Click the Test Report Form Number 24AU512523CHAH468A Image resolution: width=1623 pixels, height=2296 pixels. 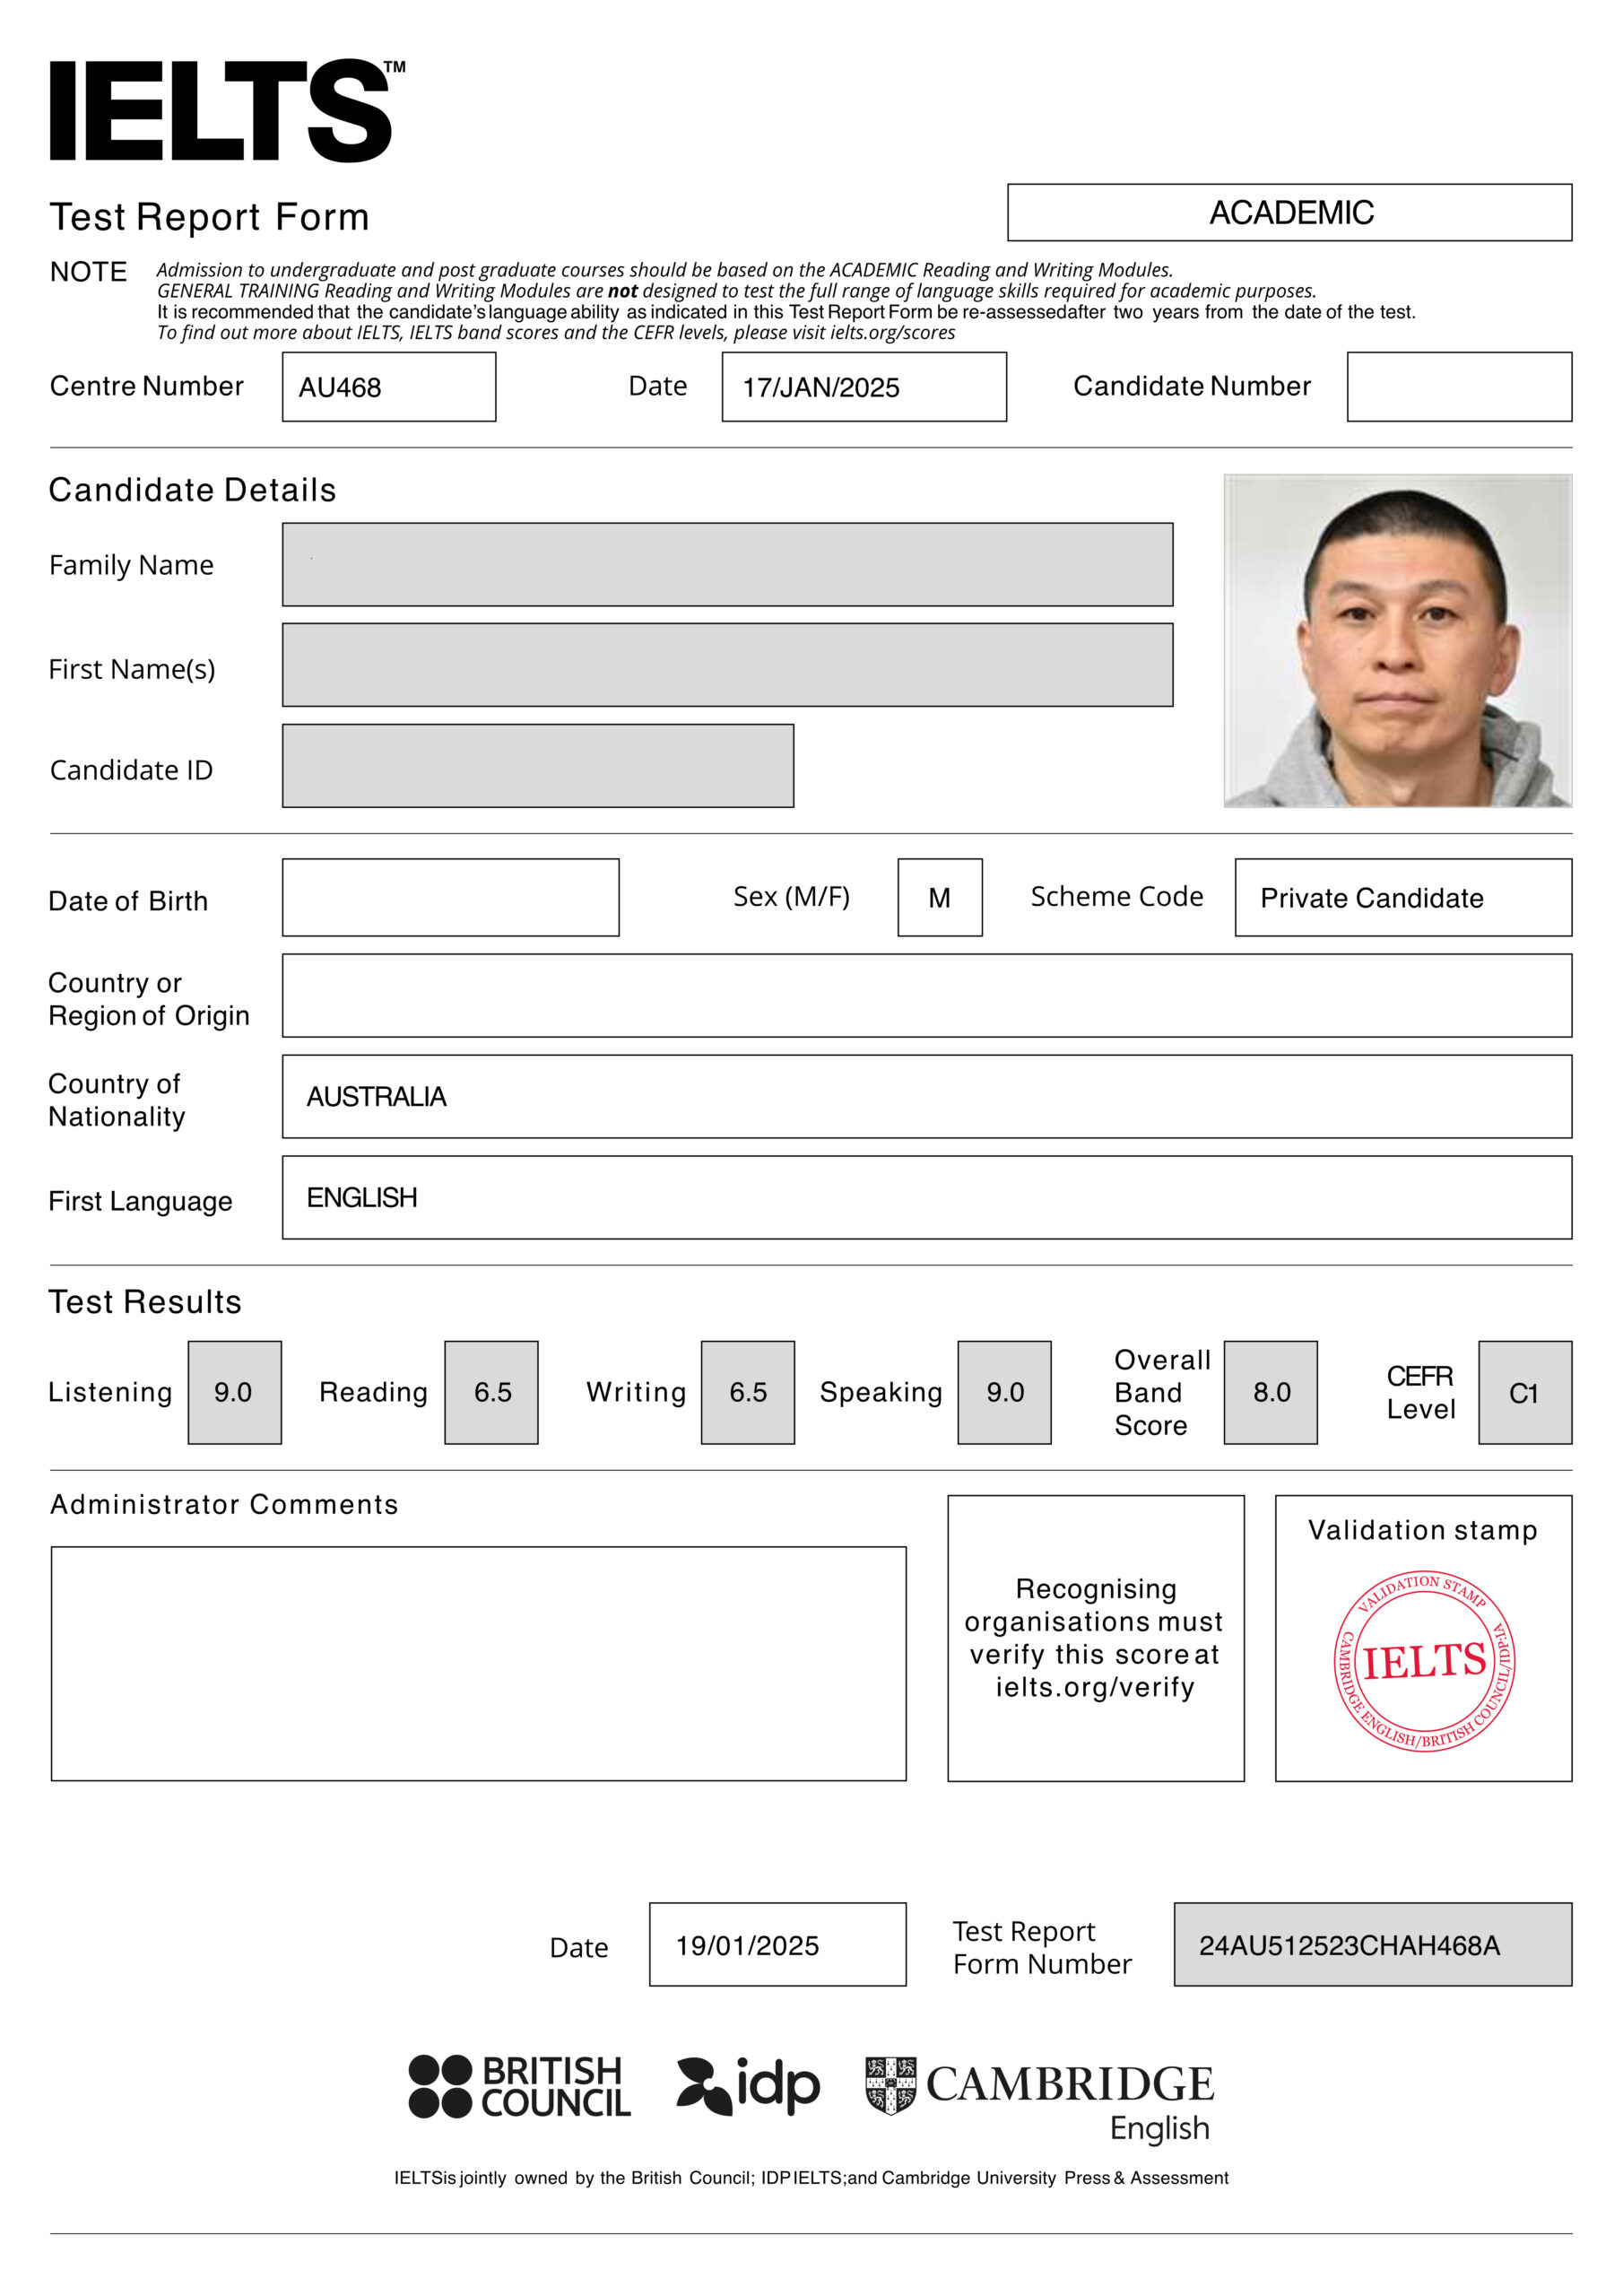pyautogui.click(x=1372, y=1944)
